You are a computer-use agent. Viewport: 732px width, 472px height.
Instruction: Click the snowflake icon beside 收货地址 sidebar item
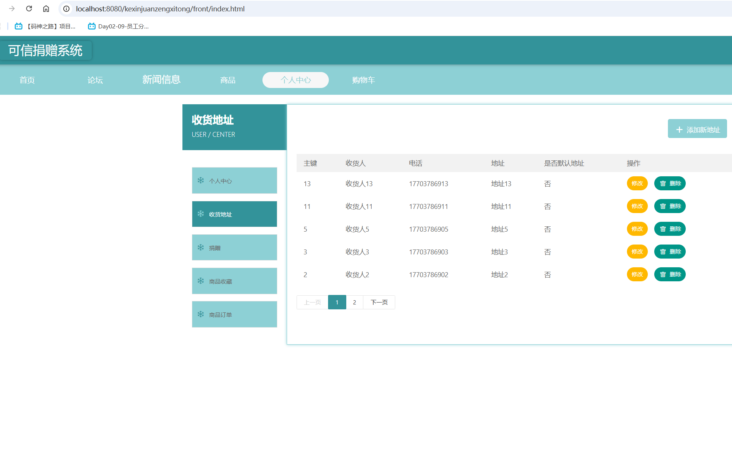pos(201,214)
